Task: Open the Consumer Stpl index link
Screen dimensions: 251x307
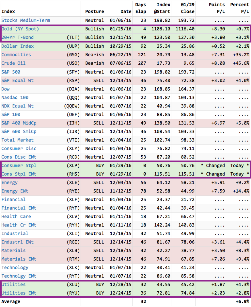Action: 19,165
